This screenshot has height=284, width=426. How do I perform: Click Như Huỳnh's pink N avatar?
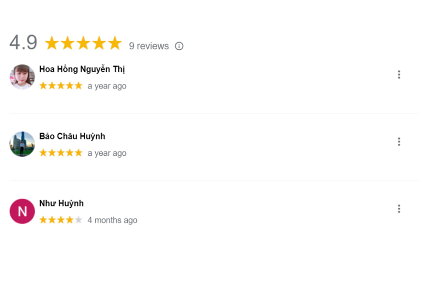22,211
